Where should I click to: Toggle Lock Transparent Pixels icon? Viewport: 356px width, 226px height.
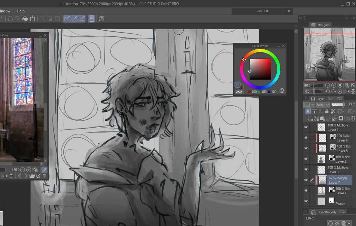[333, 111]
